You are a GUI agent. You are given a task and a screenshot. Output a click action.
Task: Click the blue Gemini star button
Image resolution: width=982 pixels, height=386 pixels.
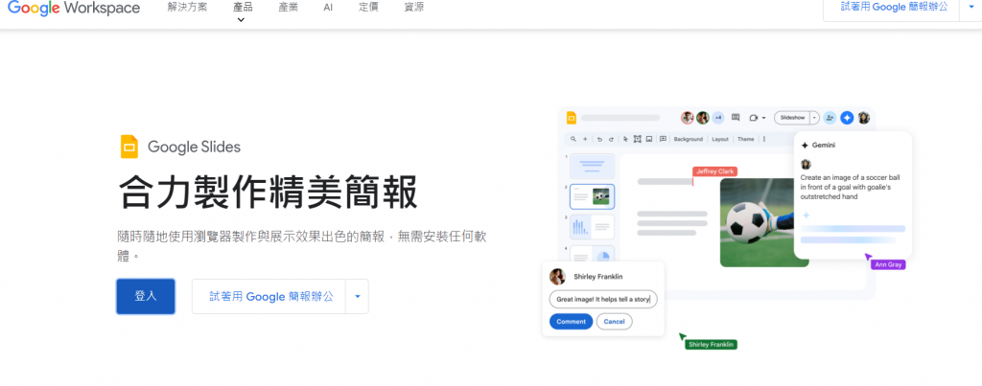point(847,118)
